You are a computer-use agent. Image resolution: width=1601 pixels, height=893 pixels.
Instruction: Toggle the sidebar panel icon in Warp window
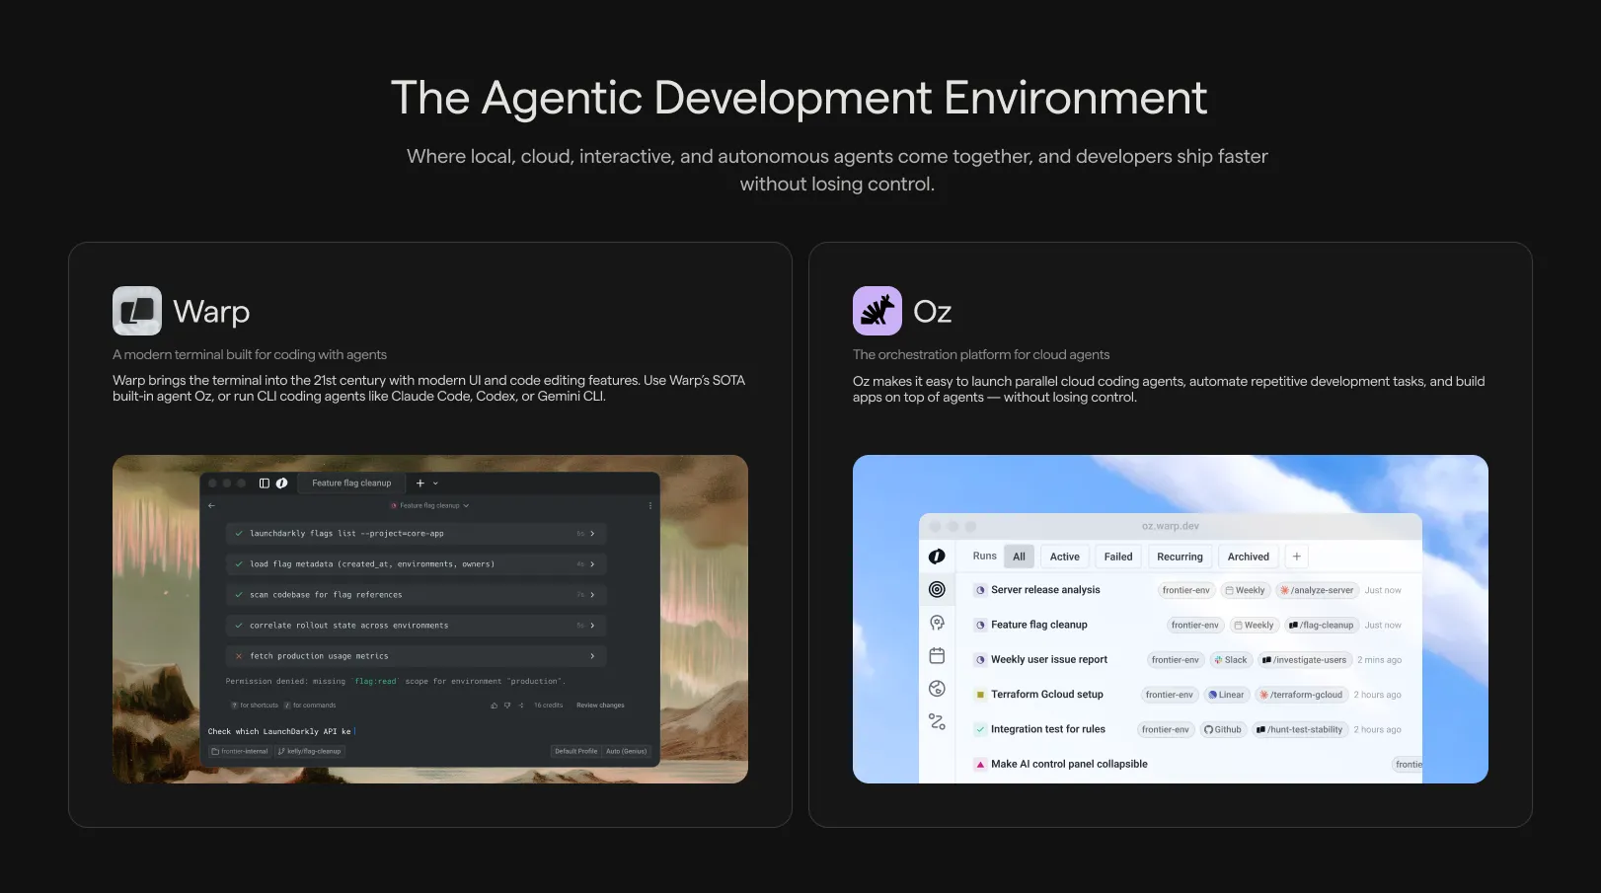[x=265, y=484]
